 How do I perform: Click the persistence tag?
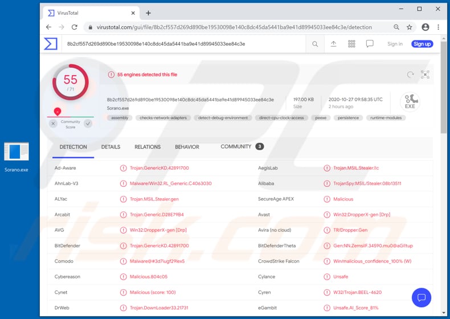pyautogui.click(x=348, y=118)
